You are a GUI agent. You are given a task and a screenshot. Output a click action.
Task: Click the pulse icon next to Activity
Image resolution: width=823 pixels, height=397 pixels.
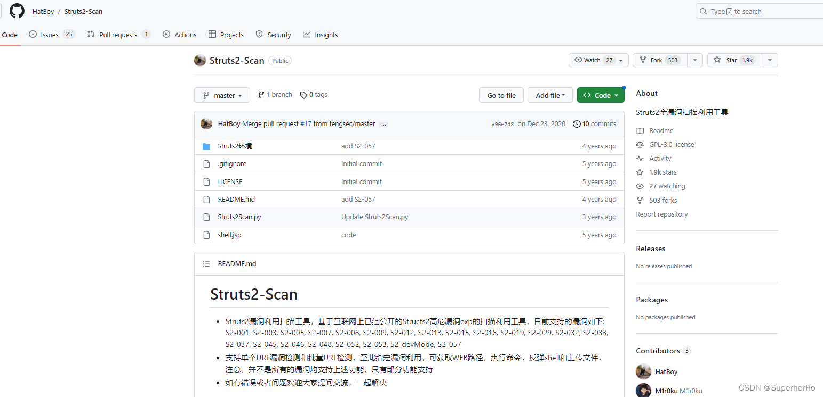(640, 159)
